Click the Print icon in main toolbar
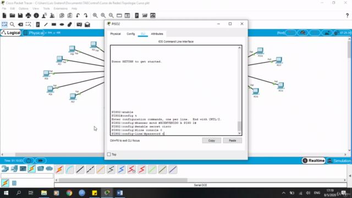 [28, 15]
